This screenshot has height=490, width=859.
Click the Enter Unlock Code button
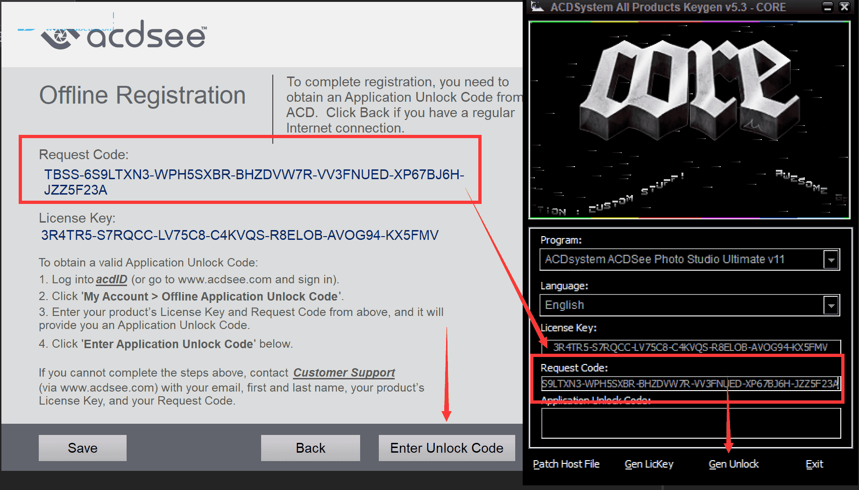coord(447,448)
